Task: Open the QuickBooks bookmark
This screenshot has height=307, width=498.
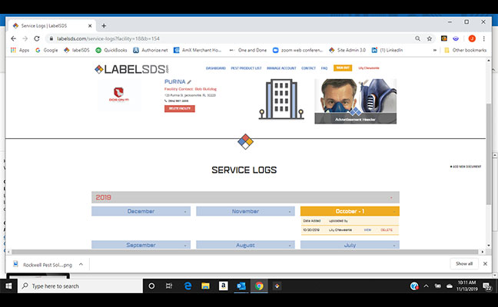Action: (111, 50)
